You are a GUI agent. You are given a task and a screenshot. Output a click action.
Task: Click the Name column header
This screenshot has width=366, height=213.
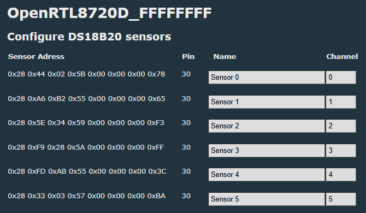(225, 56)
